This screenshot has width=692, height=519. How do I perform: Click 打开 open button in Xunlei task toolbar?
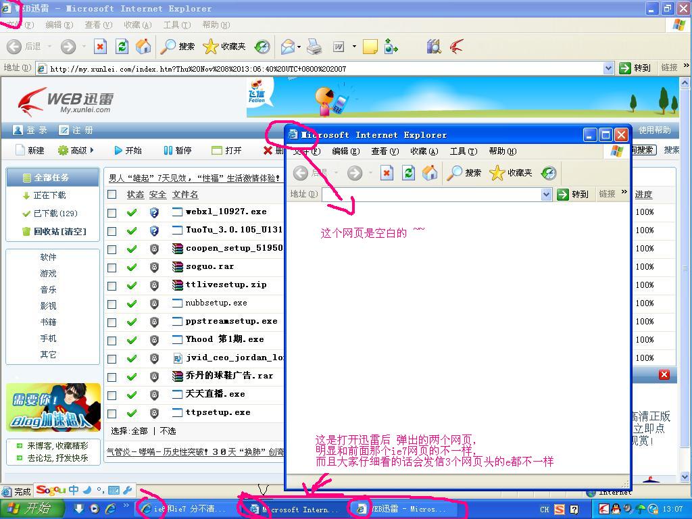pos(226,151)
